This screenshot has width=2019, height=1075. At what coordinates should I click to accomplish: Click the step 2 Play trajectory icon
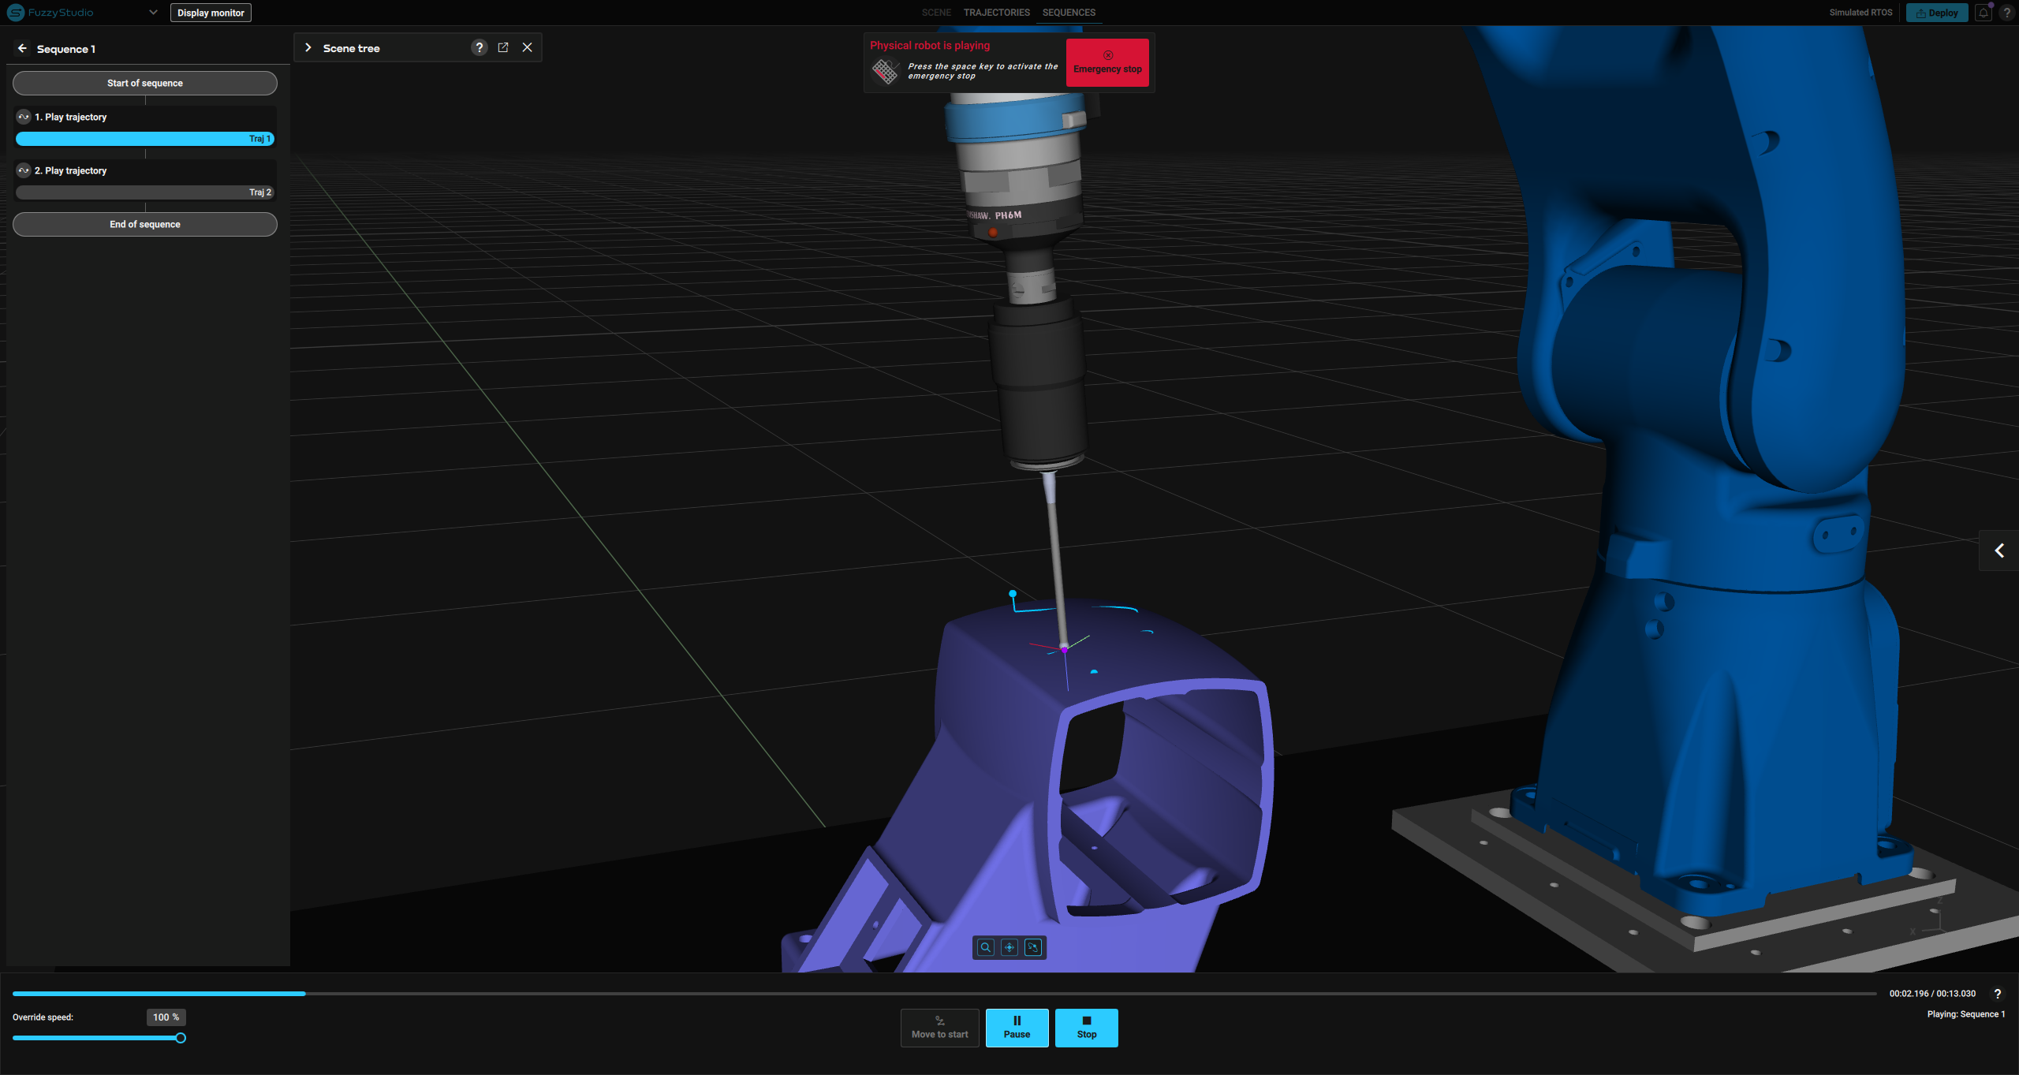[24, 170]
